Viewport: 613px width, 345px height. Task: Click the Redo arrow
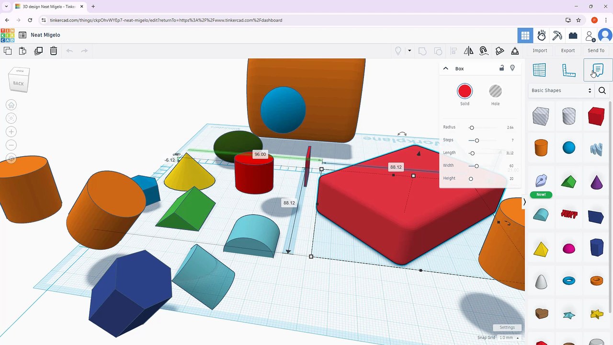84,51
